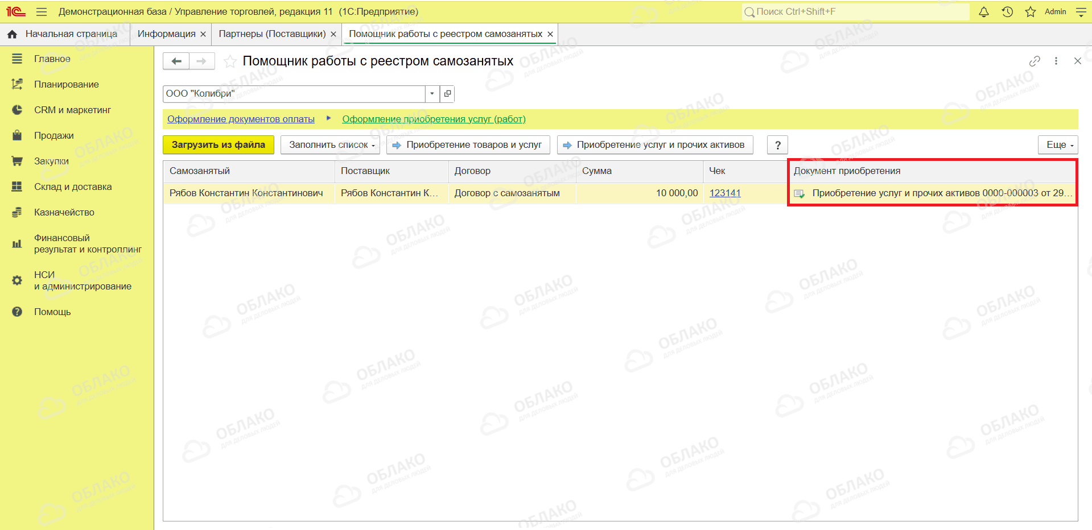Click the Склад и доставка grid icon
Image resolution: width=1092 pixels, height=530 pixels.
point(17,187)
